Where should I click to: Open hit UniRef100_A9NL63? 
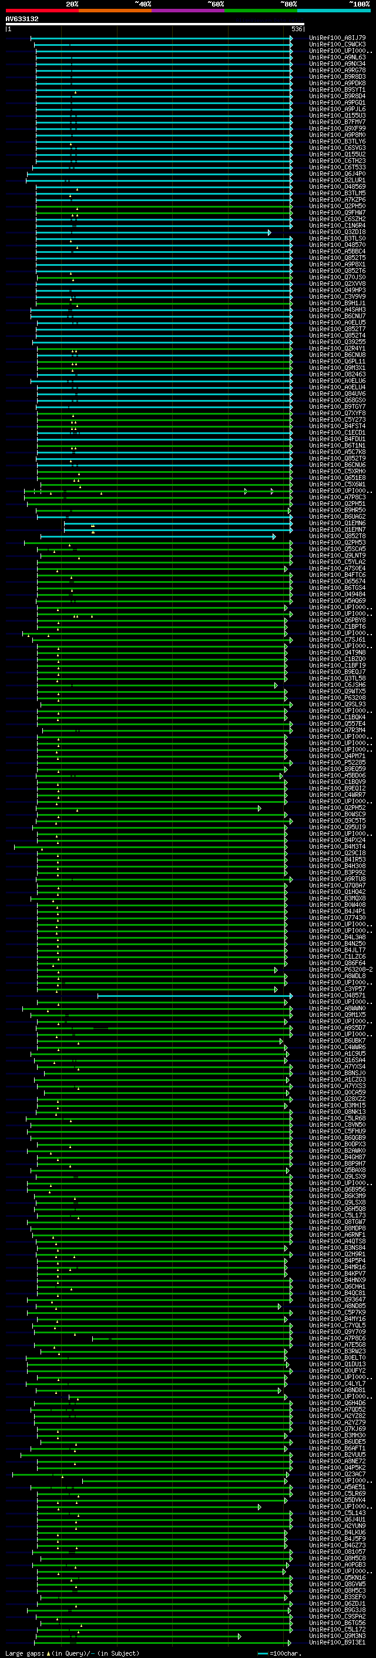(x=337, y=57)
